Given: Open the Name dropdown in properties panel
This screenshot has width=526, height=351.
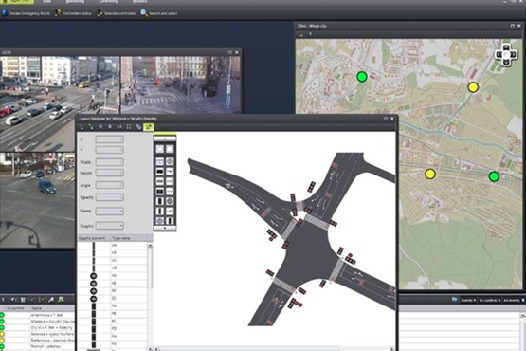Looking at the screenshot, I should 109,211.
